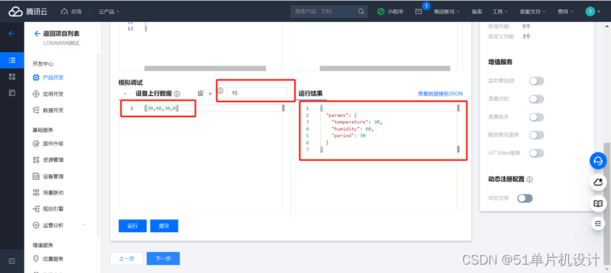
Task: Click the 提交 button
Action: pyautogui.click(x=164, y=226)
